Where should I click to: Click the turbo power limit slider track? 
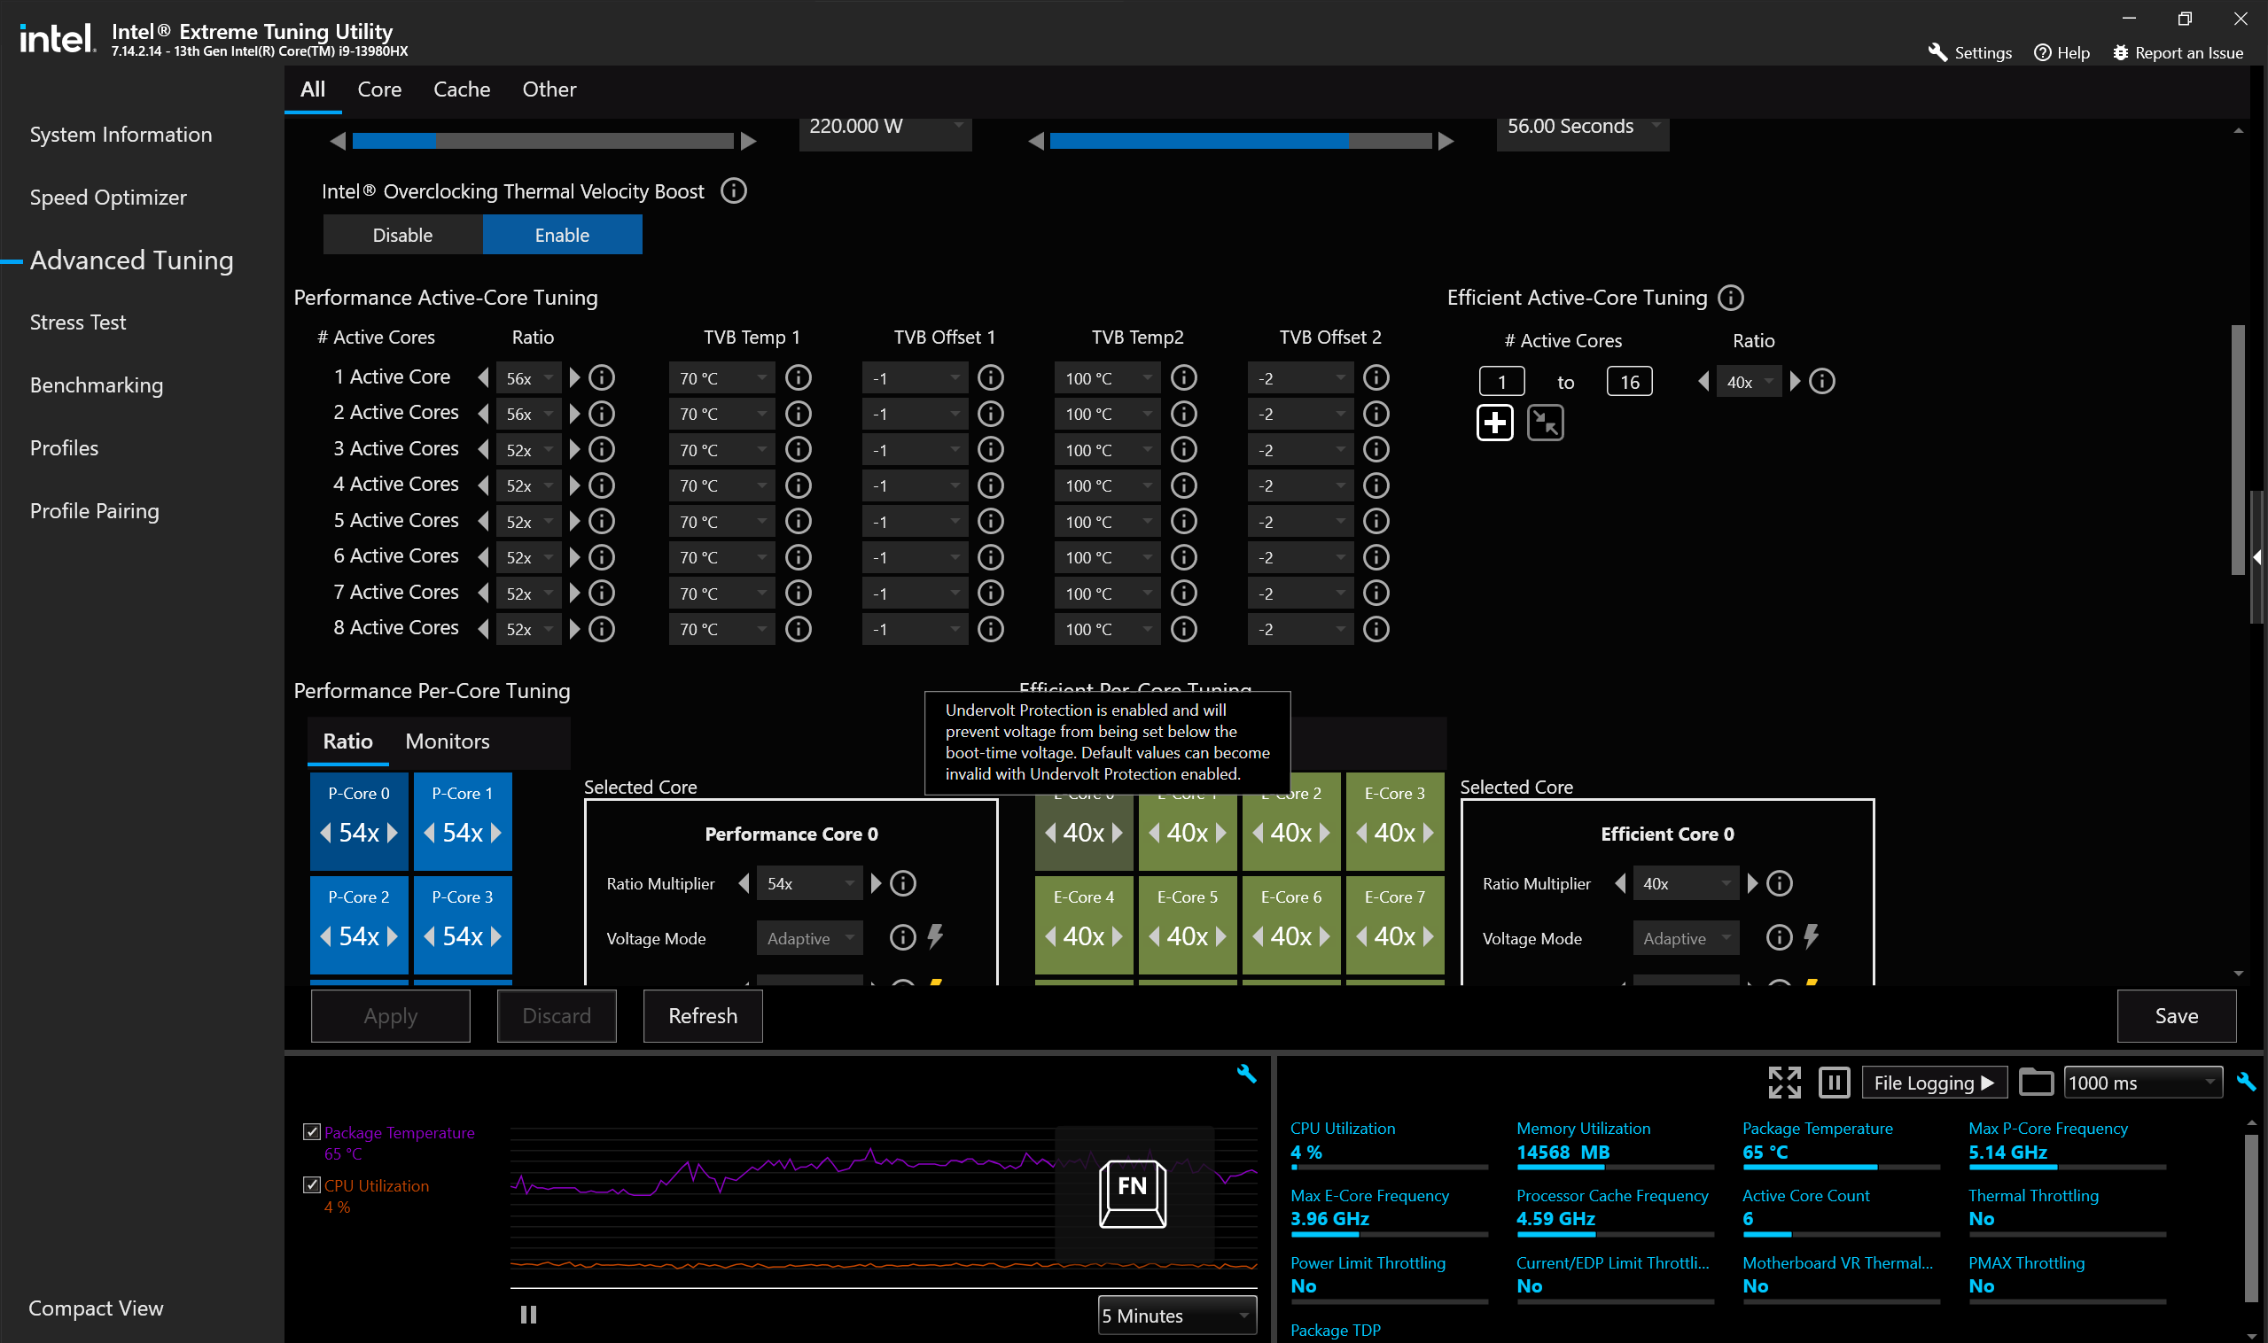pyautogui.click(x=543, y=141)
